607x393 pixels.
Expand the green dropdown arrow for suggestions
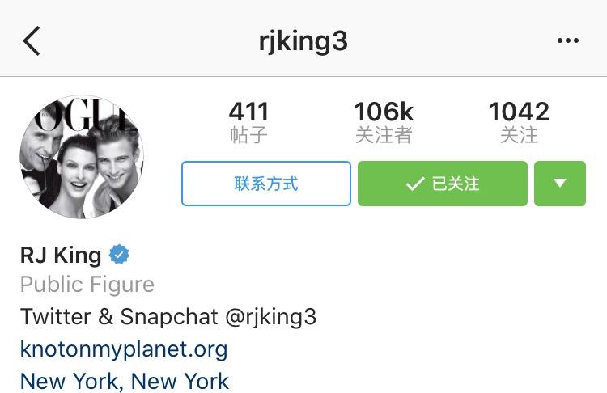coord(560,184)
